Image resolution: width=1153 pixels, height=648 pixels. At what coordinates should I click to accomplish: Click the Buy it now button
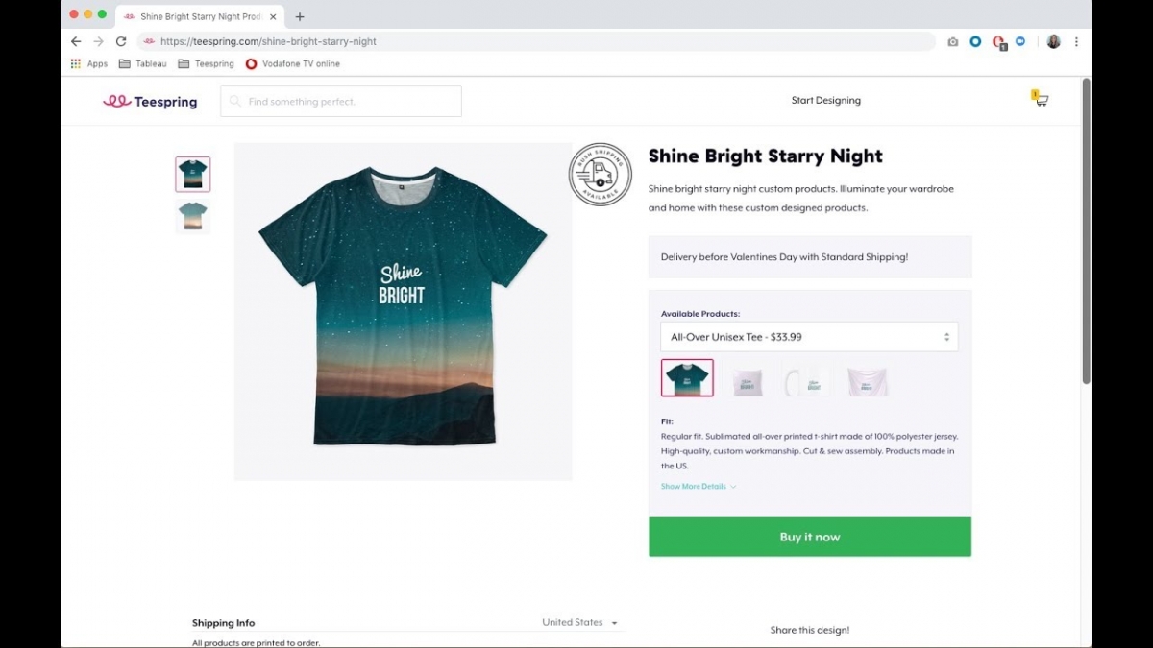tap(809, 537)
